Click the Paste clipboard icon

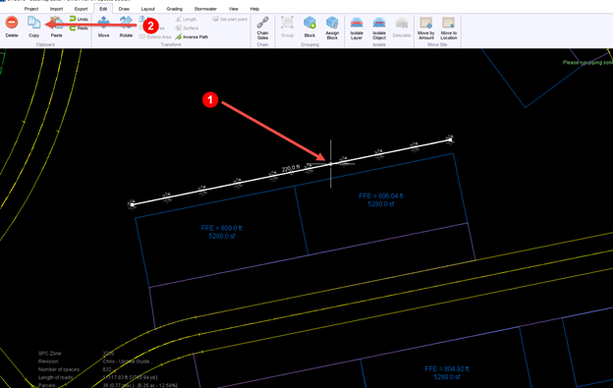56,23
